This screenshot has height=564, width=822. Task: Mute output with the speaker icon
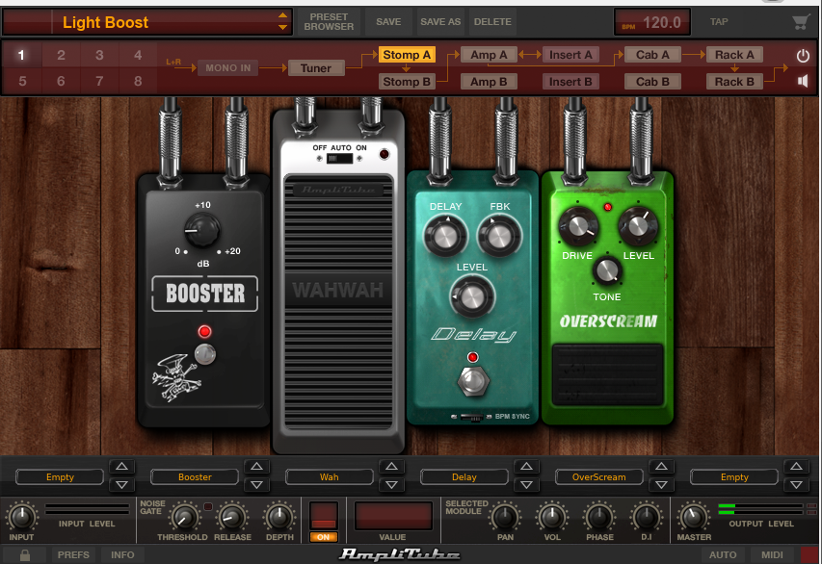click(803, 81)
